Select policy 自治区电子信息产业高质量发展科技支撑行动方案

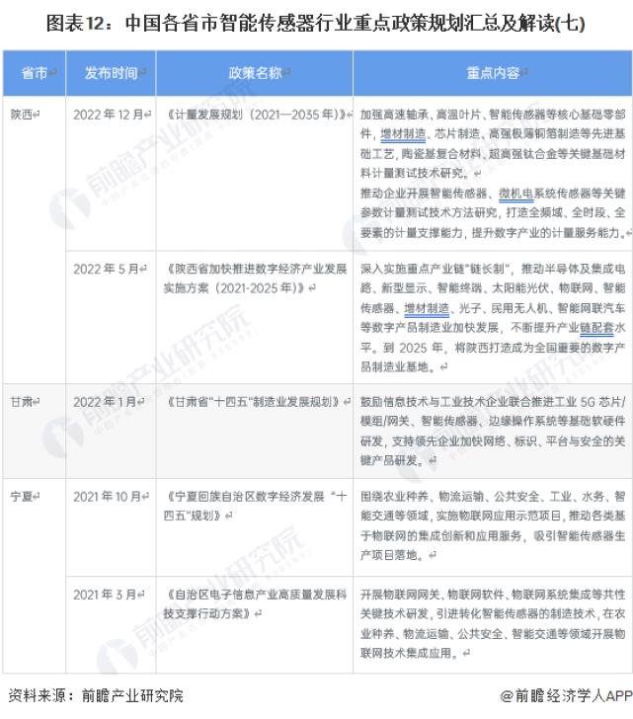click(255, 603)
